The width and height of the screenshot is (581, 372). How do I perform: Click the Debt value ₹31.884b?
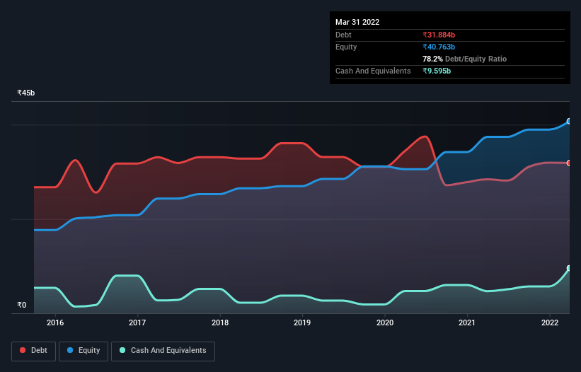click(x=439, y=35)
